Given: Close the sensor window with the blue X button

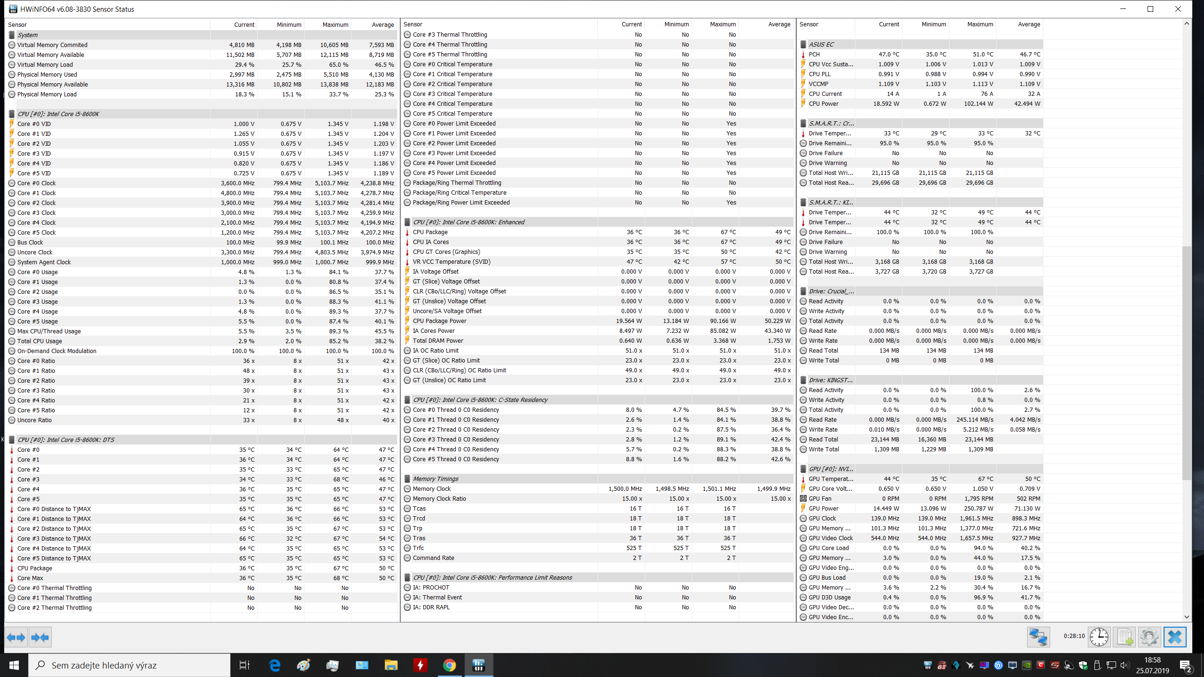Looking at the screenshot, I should pos(1174,637).
